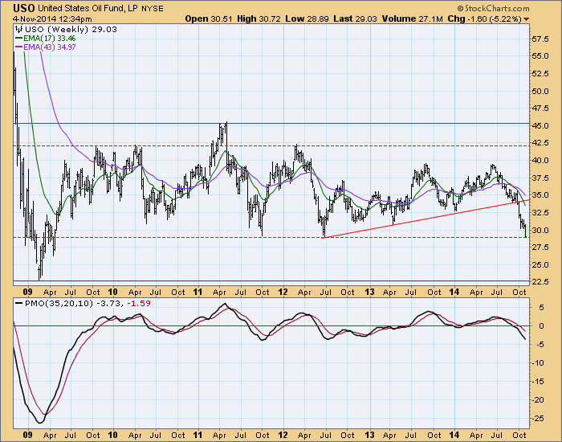Image resolution: width=562 pixels, height=442 pixels.
Task: Click the 'EMA(17) 33.46' legend entry
Action: [x=50, y=38]
